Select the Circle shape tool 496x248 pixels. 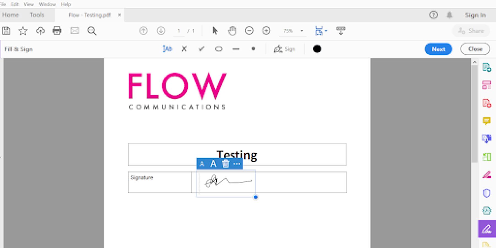tap(219, 49)
